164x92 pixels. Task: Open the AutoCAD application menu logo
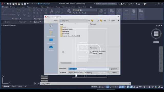point(2,4)
